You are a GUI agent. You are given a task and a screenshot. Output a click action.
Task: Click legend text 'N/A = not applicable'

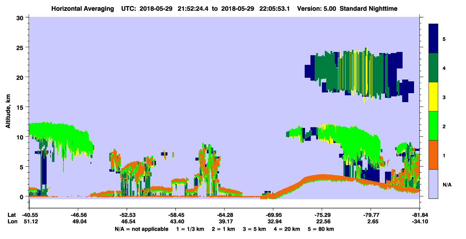click(141, 229)
